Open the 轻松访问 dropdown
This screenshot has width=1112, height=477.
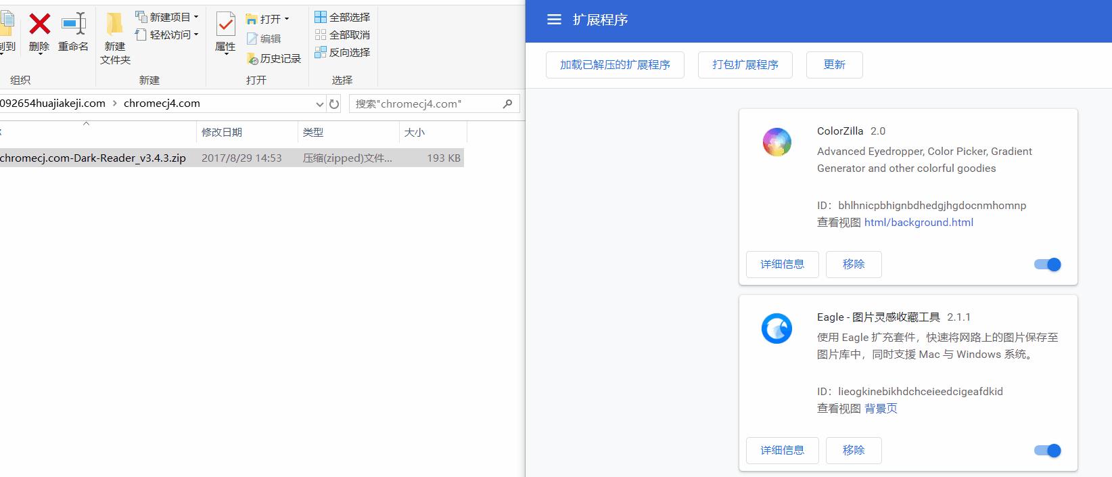tap(167, 35)
